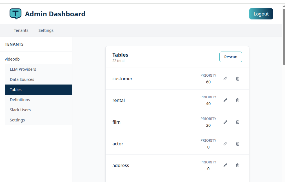Select Data Sources in the sidebar

[21, 79]
